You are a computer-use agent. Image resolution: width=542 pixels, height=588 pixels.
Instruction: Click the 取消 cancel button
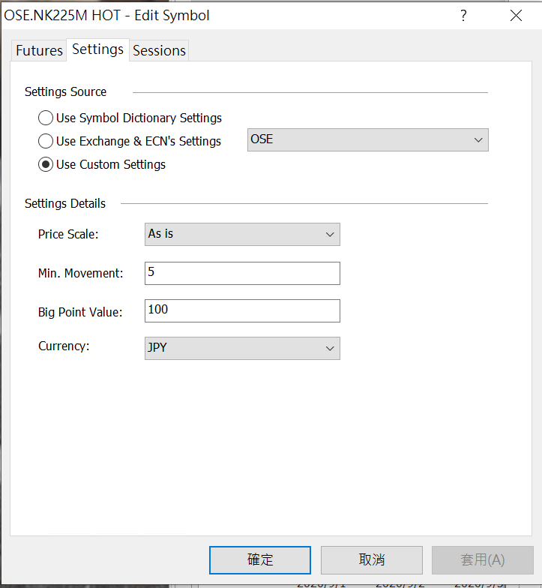pos(371,559)
